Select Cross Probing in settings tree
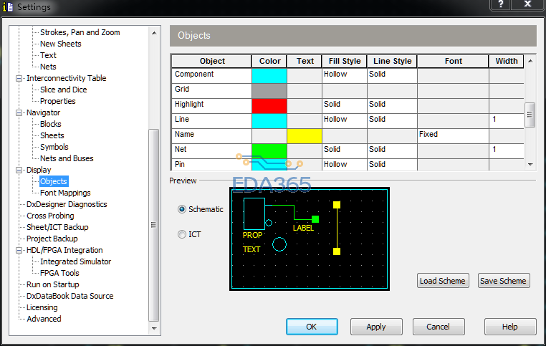Viewport: 546px width, 346px height. click(50, 216)
